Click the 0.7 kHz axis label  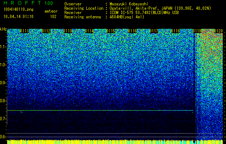point(3,119)
